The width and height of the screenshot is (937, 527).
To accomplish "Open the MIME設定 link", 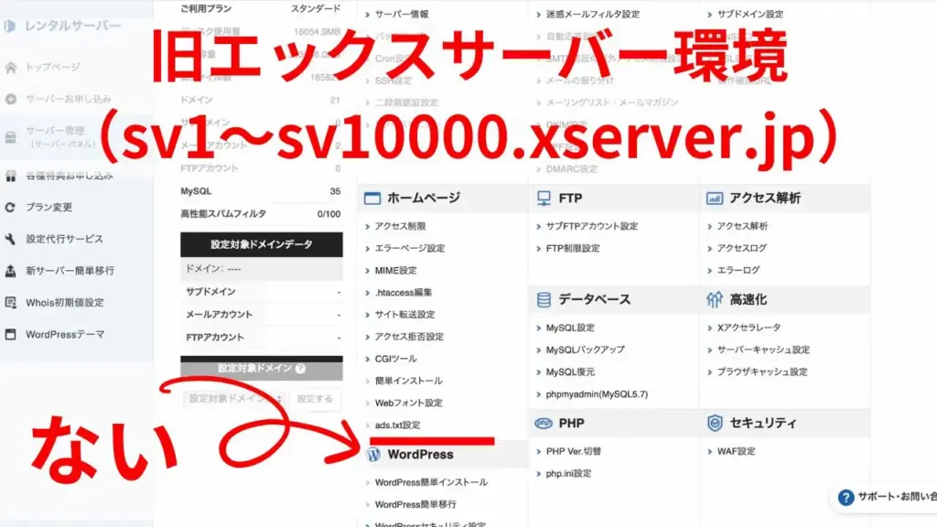I will (395, 271).
